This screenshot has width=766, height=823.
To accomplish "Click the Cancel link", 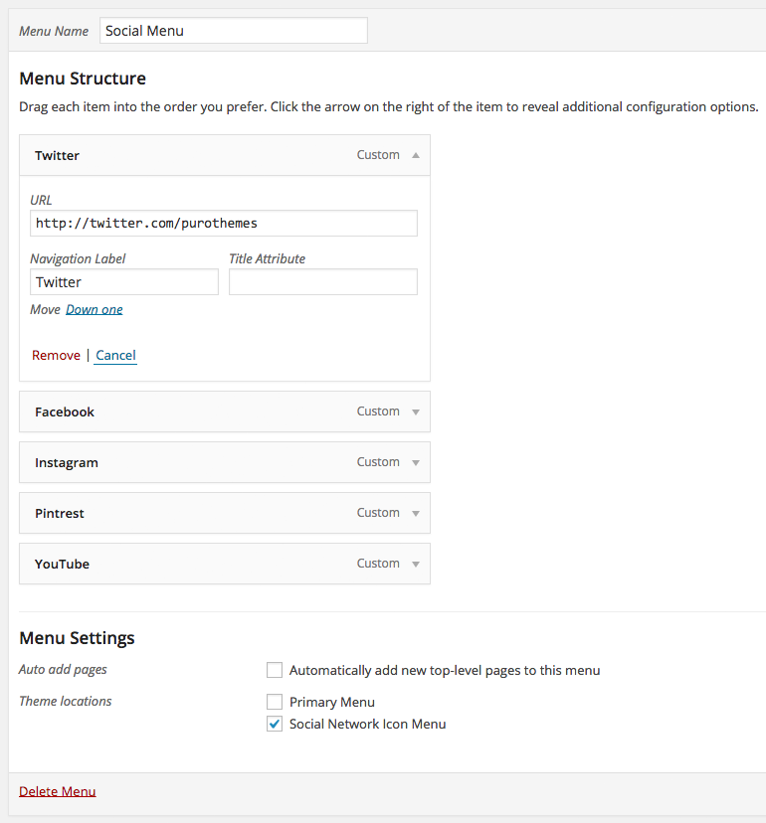I will coord(114,355).
